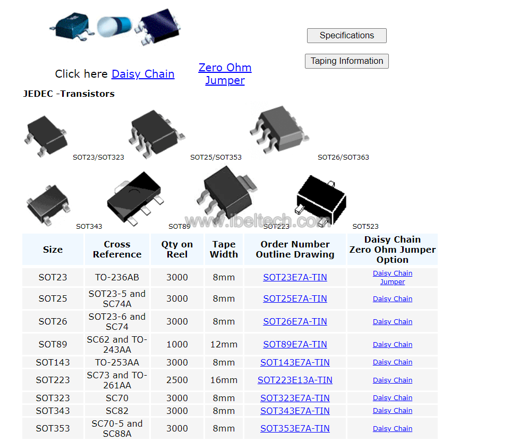Click the Jumper link in the SOT23 row
The width and height of the screenshot is (519, 440).
(x=392, y=282)
